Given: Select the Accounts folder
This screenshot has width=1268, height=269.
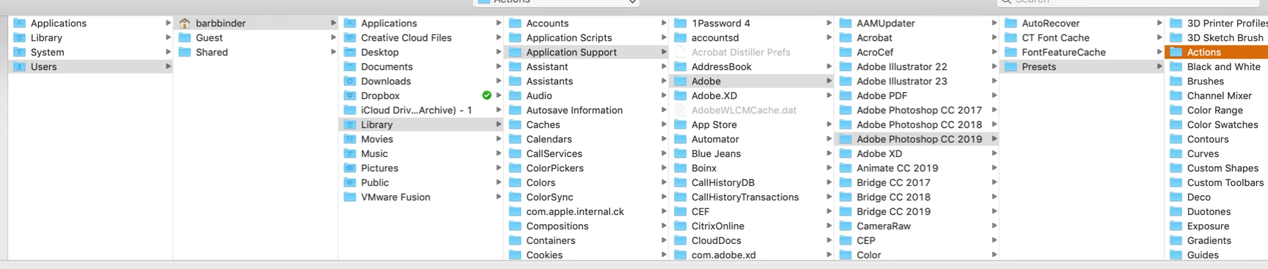Looking at the screenshot, I should pos(586,23).
